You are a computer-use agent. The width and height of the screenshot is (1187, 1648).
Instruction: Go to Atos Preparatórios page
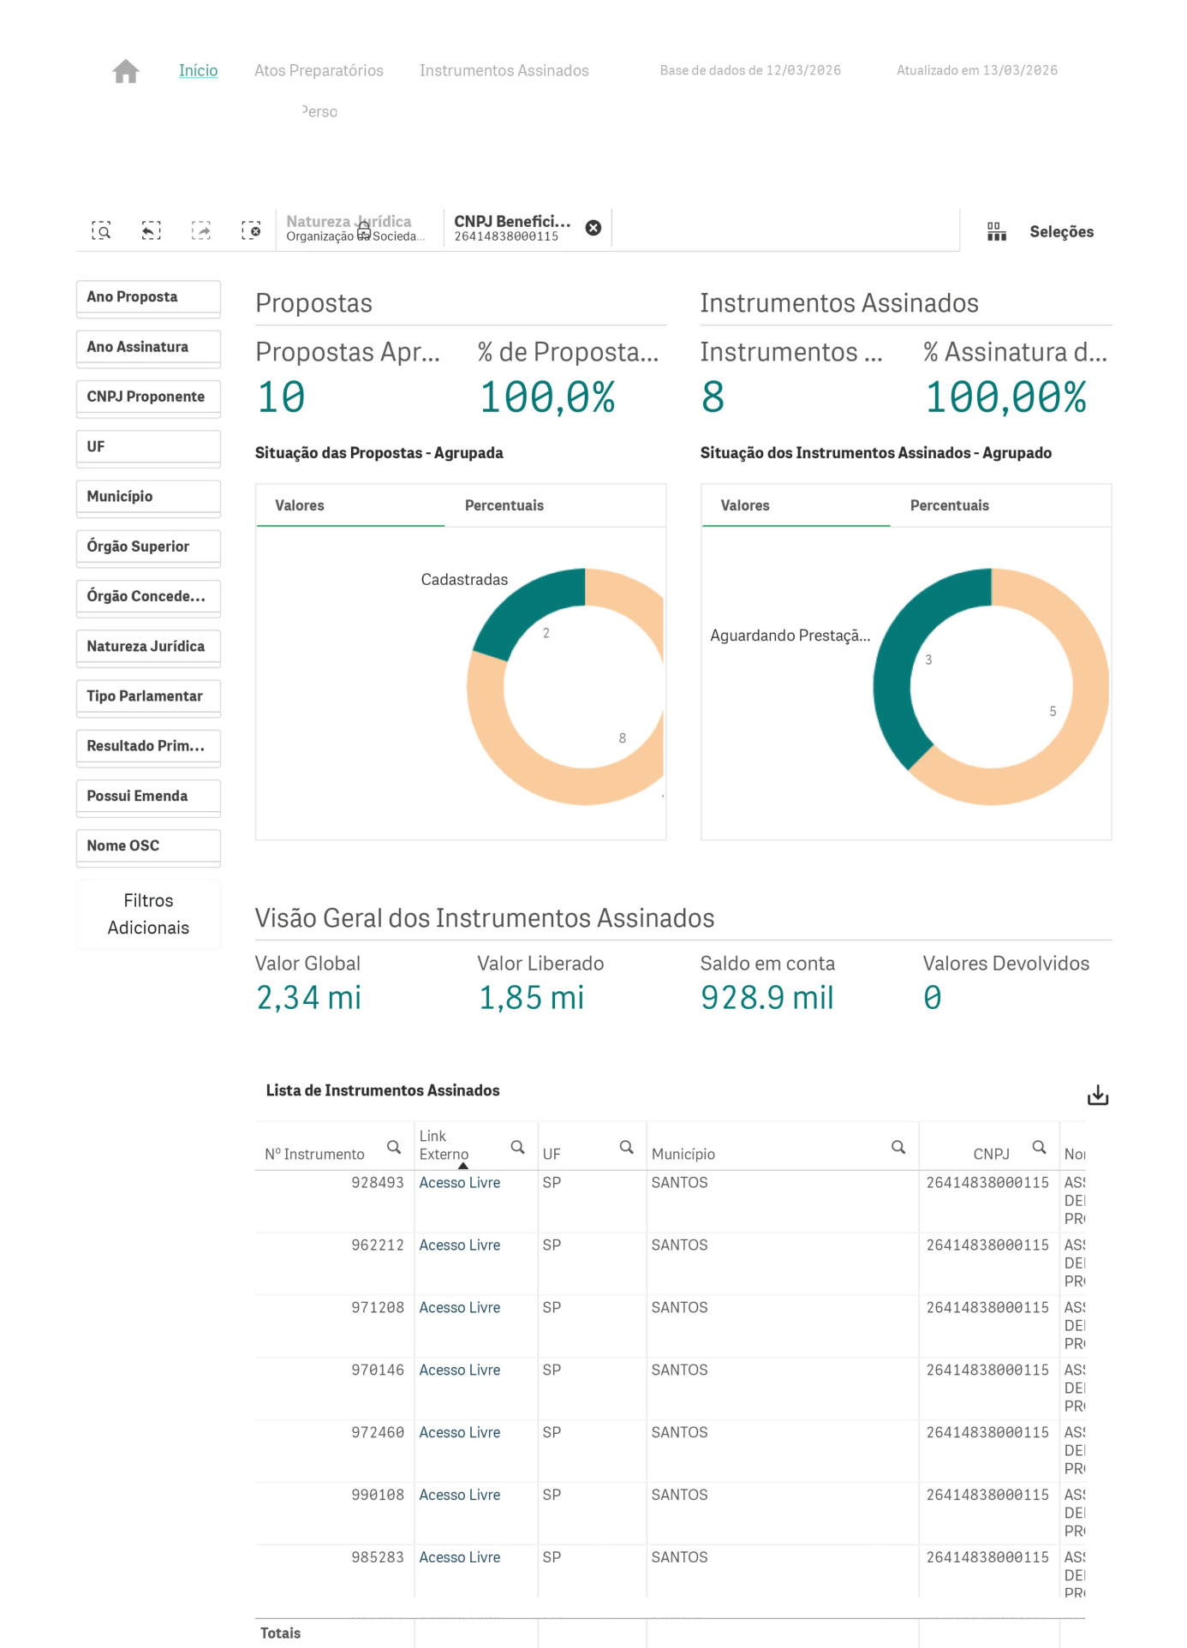coord(319,70)
